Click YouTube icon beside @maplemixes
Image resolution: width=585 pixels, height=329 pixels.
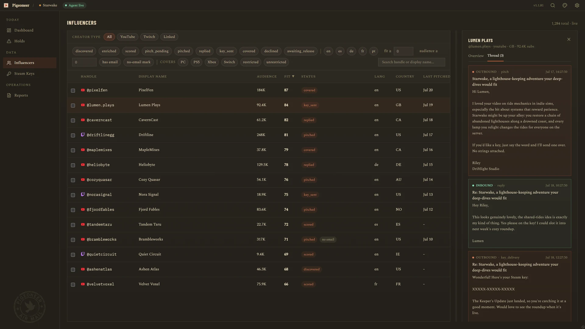point(83,150)
